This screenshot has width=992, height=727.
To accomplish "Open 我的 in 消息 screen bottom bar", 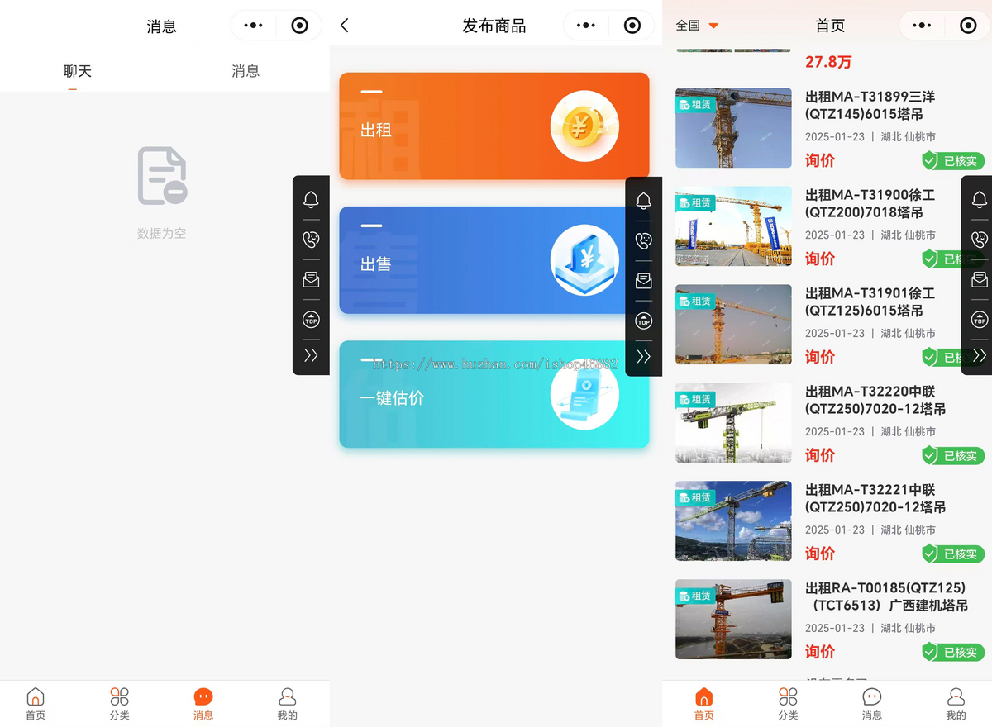I will (287, 704).
